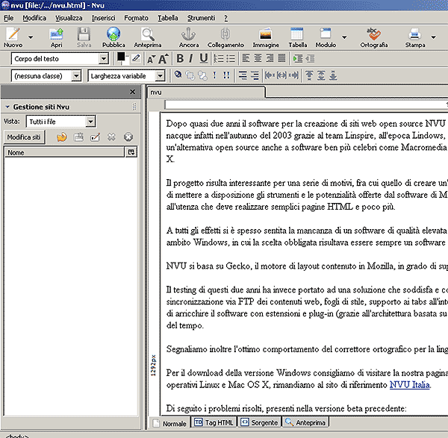
Task: Open the dropdown arrow next to Nuovo
Action: pos(31,37)
